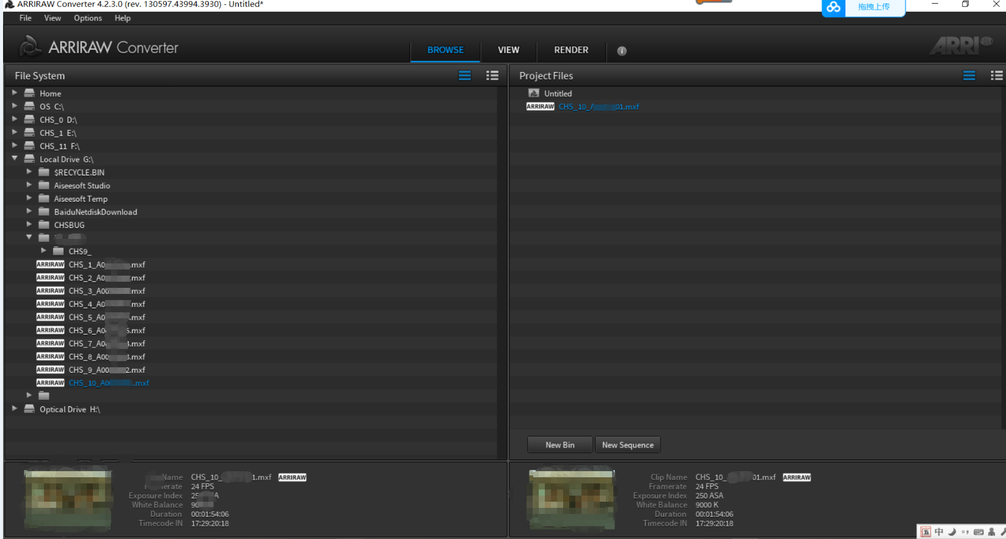Expand the CHSBUG folder
This screenshot has height=539, width=1006.
point(29,224)
